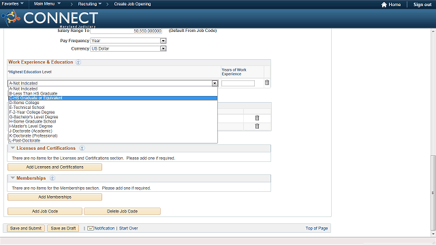Open the Pay Frequency dropdown
Screen dimensions: 436x245
pyautogui.click(x=163, y=41)
